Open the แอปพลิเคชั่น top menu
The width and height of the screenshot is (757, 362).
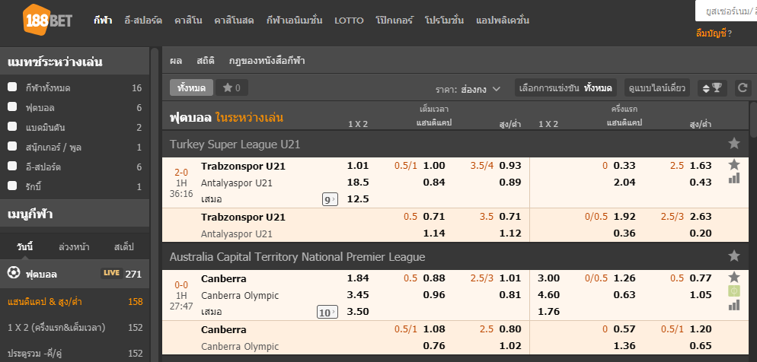[503, 21]
